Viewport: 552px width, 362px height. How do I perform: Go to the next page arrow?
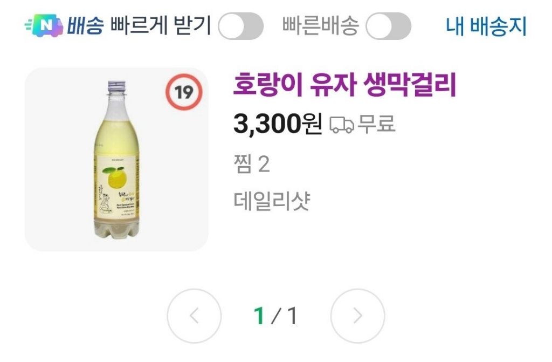coord(357,316)
